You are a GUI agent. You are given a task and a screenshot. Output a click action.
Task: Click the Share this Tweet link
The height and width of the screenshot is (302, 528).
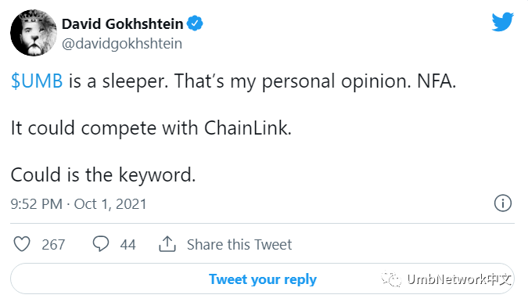pyautogui.click(x=239, y=244)
